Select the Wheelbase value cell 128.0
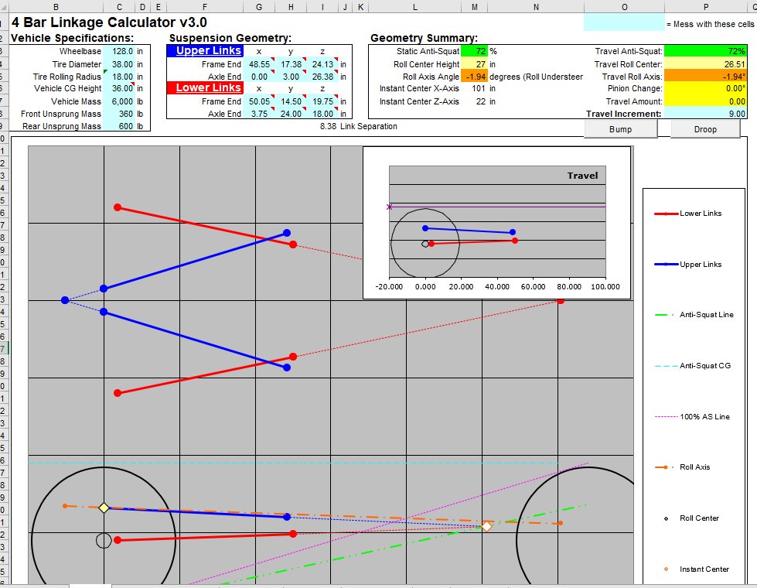This screenshot has width=757, height=588. pos(119,51)
